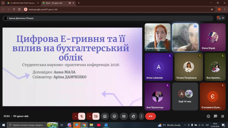Toggle closed captions button
This screenshot has width=228, height=128.
tap(124, 116)
